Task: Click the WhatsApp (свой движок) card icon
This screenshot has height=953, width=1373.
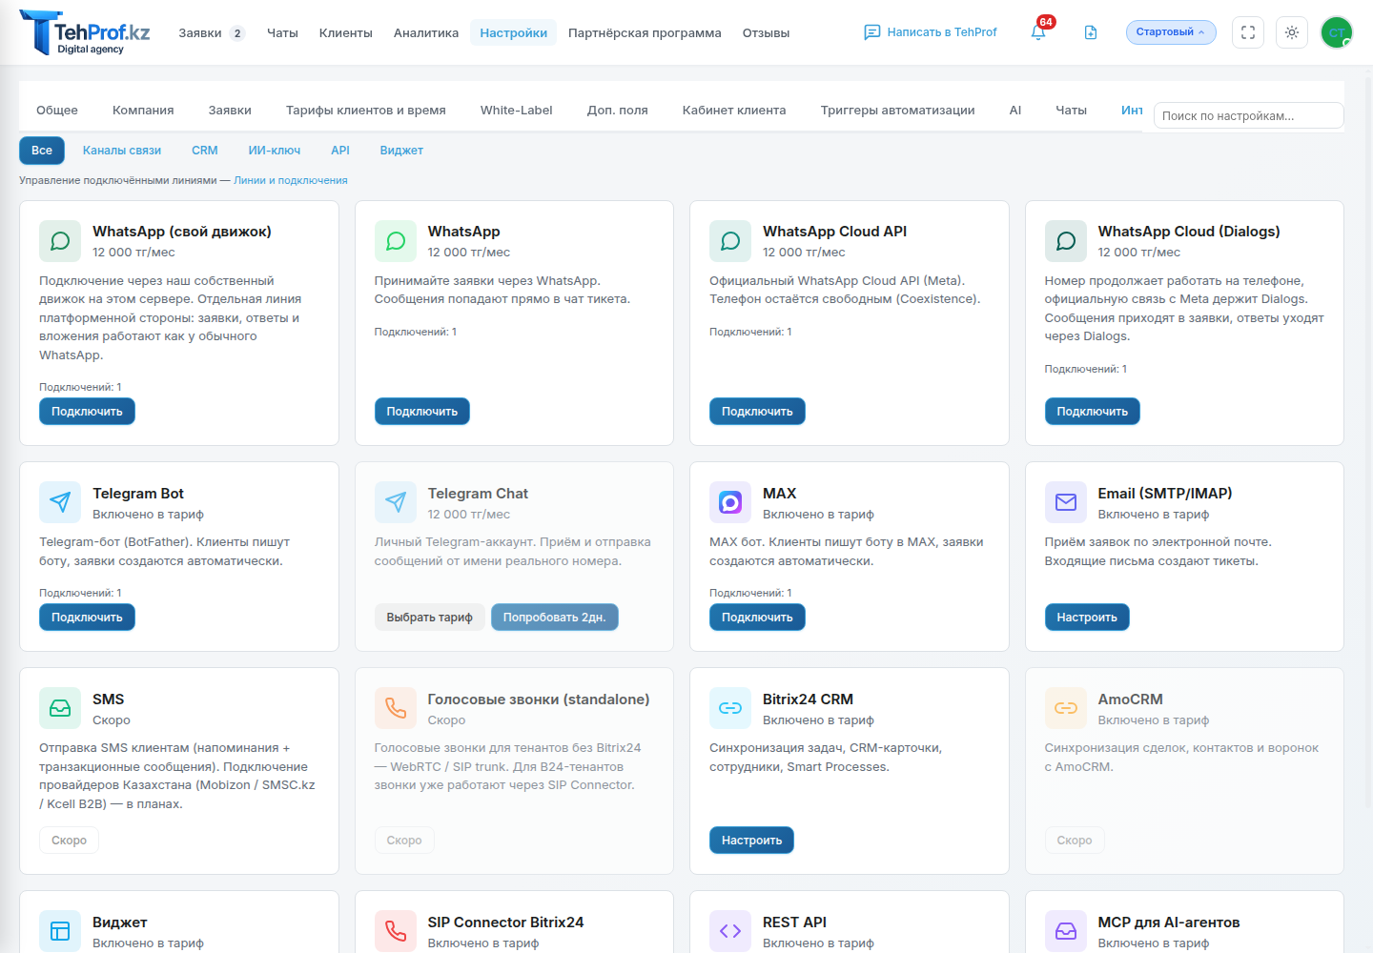Action: 60,241
